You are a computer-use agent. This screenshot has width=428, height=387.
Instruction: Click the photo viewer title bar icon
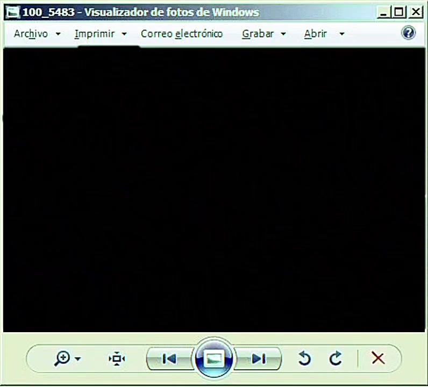point(13,12)
